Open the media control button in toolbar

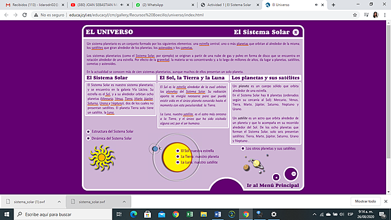[366, 15]
